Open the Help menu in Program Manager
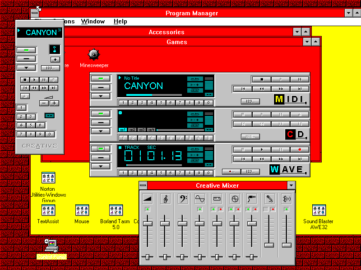This screenshot has height=270, width=361. [120, 21]
